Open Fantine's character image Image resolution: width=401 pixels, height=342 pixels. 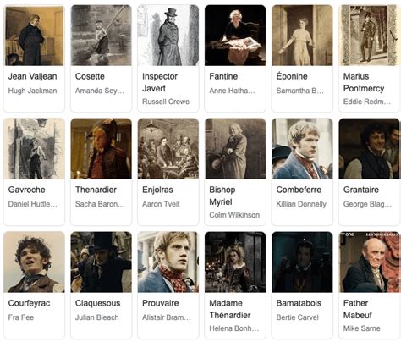pos(235,36)
